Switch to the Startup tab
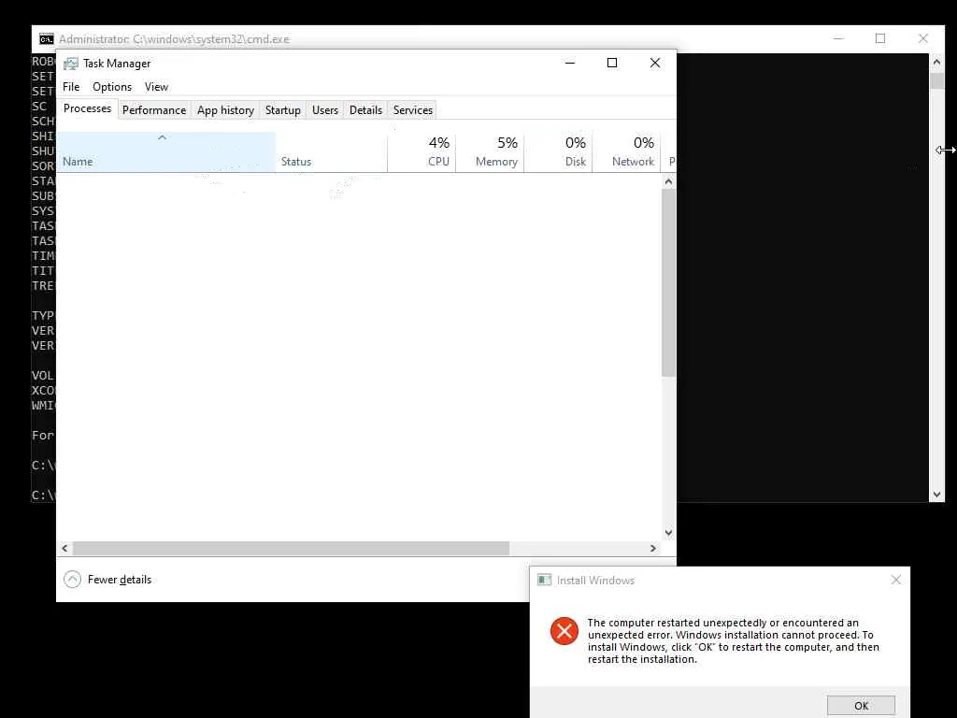This screenshot has width=957, height=718. click(282, 110)
